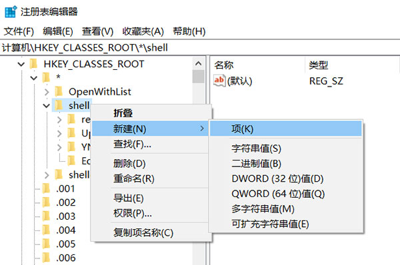This screenshot has height=265, width=400.
Task: Click the Registry Editor app icon
Action: (x=11, y=12)
